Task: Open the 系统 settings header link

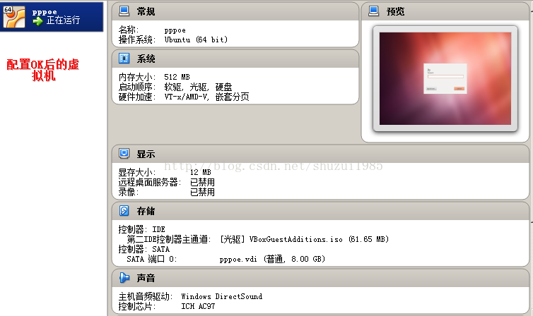Action: pos(146,59)
